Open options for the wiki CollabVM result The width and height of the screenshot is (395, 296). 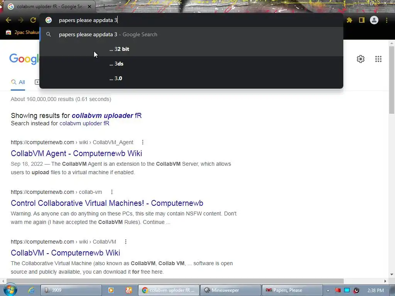pyautogui.click(x=126, y=242)
